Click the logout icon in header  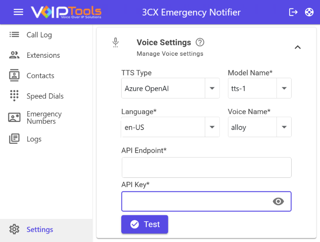(x=293, y=12)
